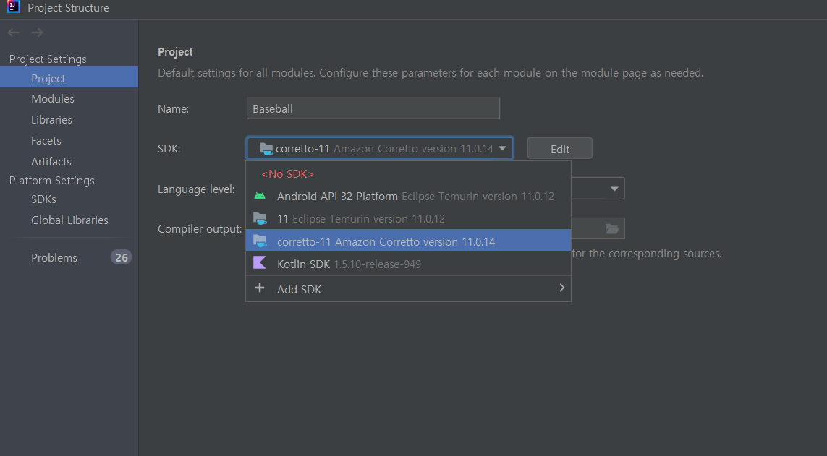Click the JDK folder icon in SDK combo box
Image resolution: width=827 pixels, height=456 pixels.
266,149
